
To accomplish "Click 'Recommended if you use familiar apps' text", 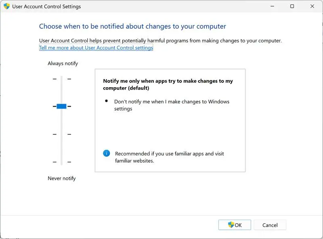I will 169,157.
